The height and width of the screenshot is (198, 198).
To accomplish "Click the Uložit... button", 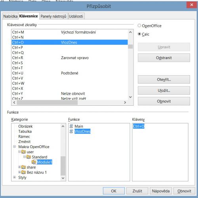I will pos(164,90).
